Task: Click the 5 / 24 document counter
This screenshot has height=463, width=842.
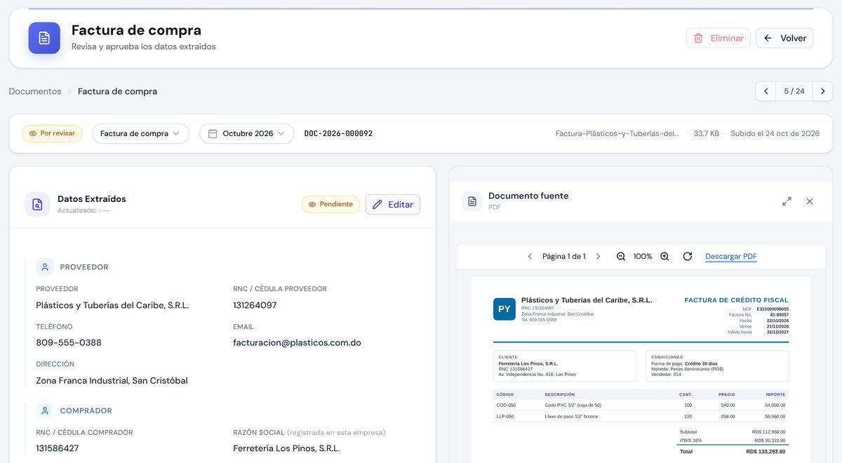Action: [x=794, y=91]
